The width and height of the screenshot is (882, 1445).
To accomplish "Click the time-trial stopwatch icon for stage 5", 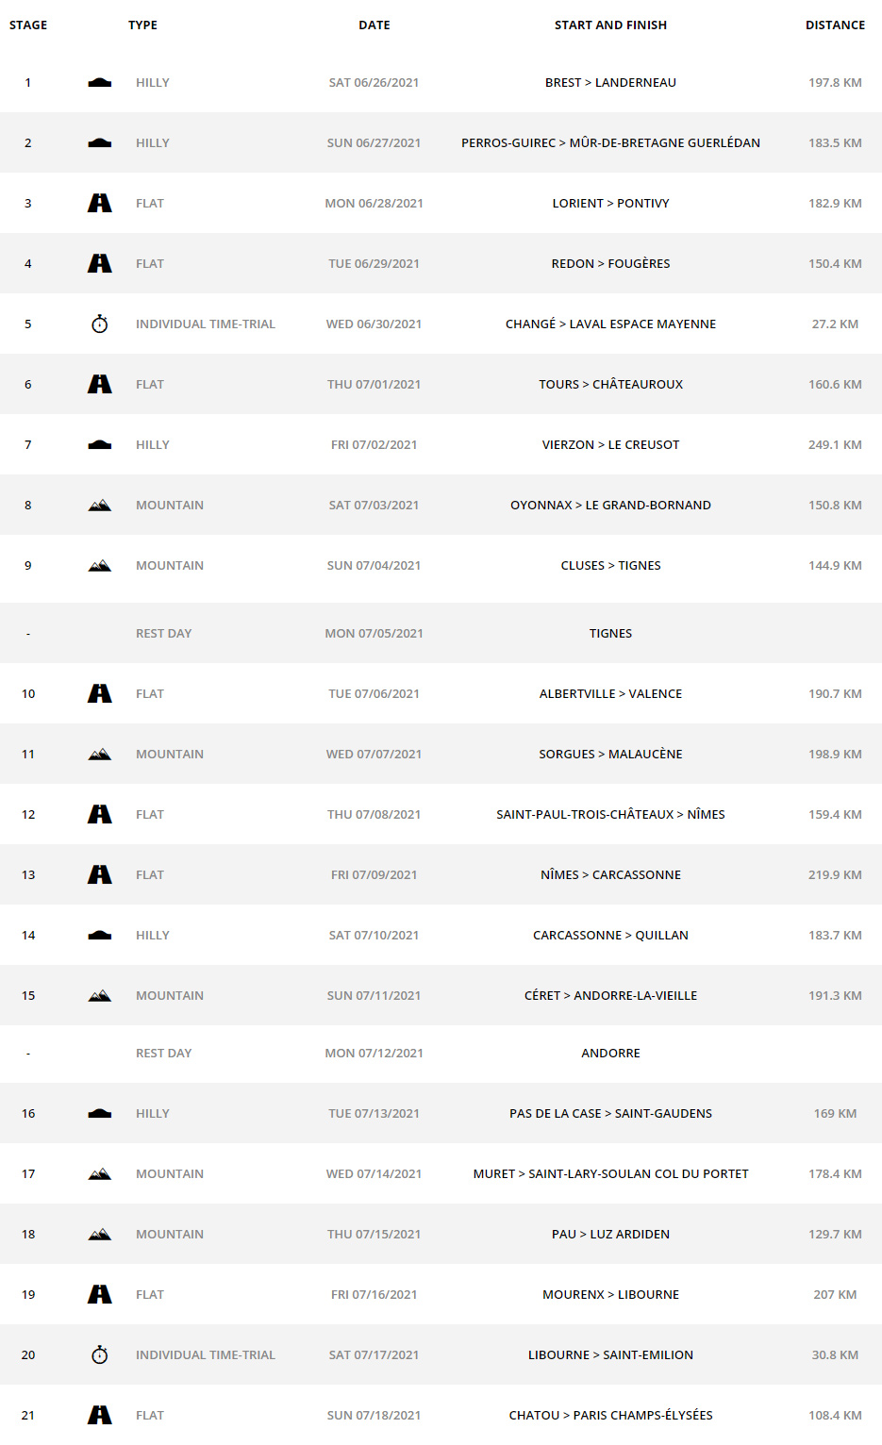I will tap(99, 324).
